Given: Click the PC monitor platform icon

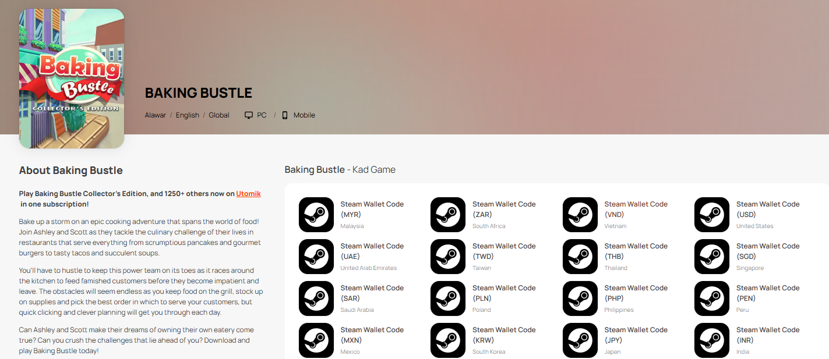Looking at the screenshot, I should (x=249, y=115).
